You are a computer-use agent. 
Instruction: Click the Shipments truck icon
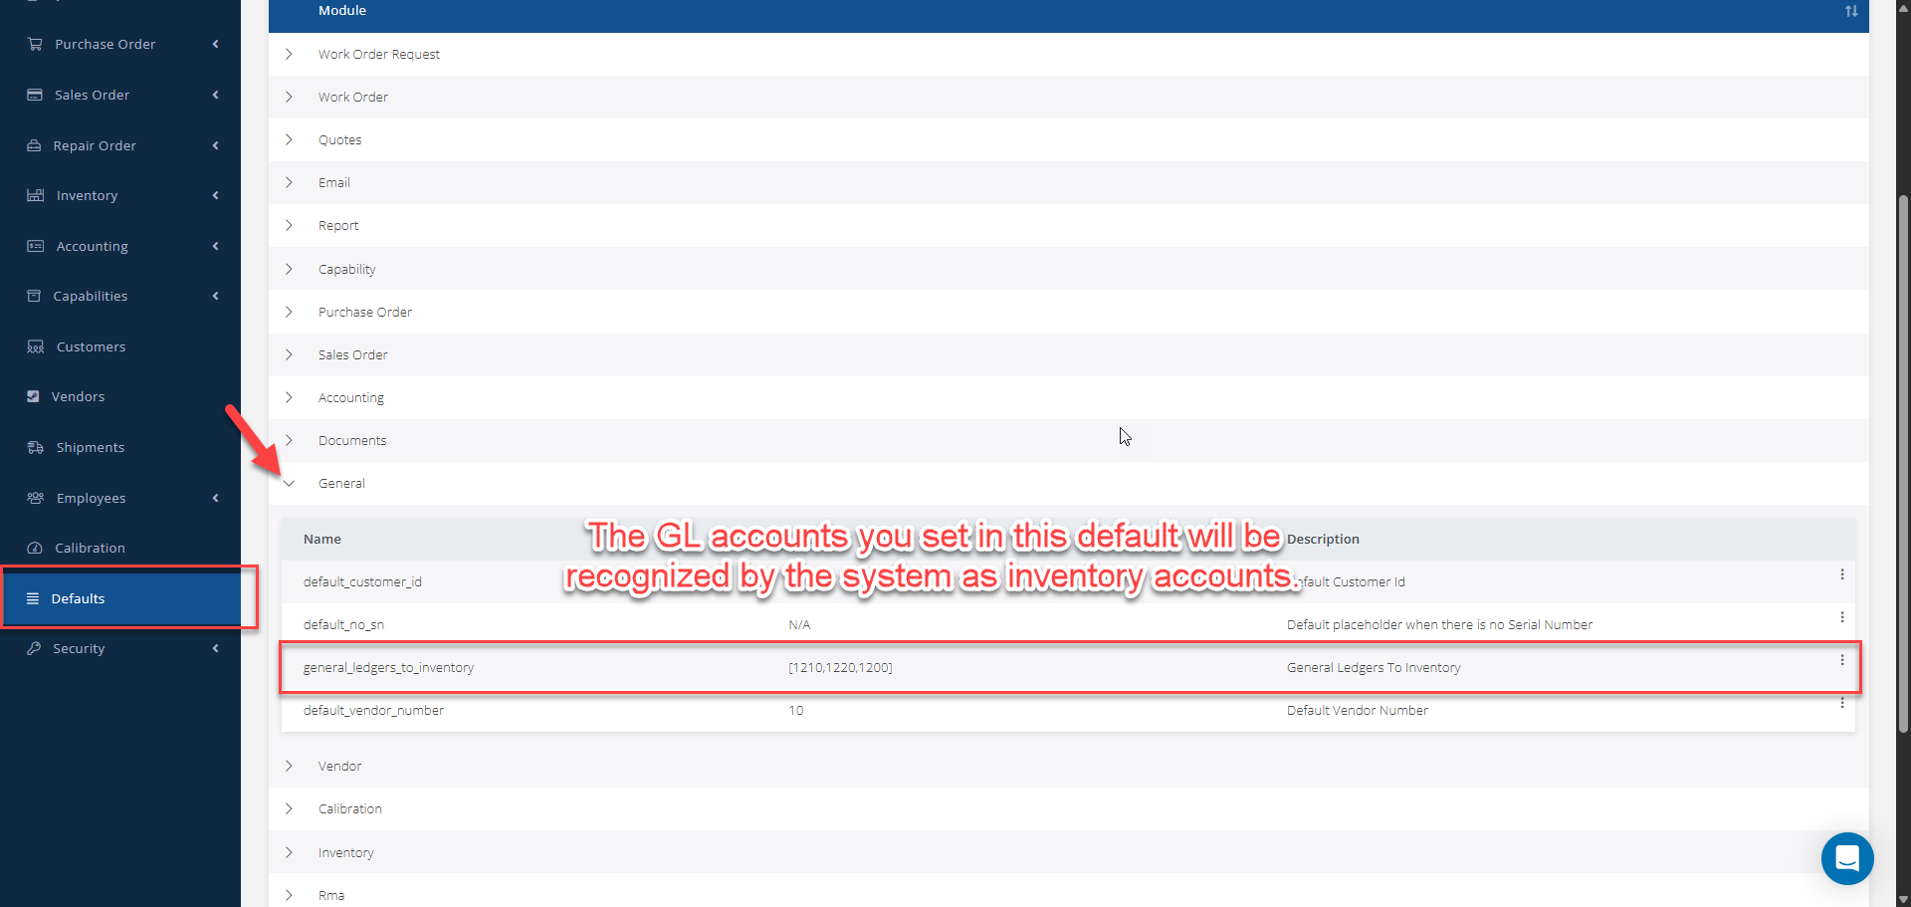pyautogui.click(x=35, y=447)
